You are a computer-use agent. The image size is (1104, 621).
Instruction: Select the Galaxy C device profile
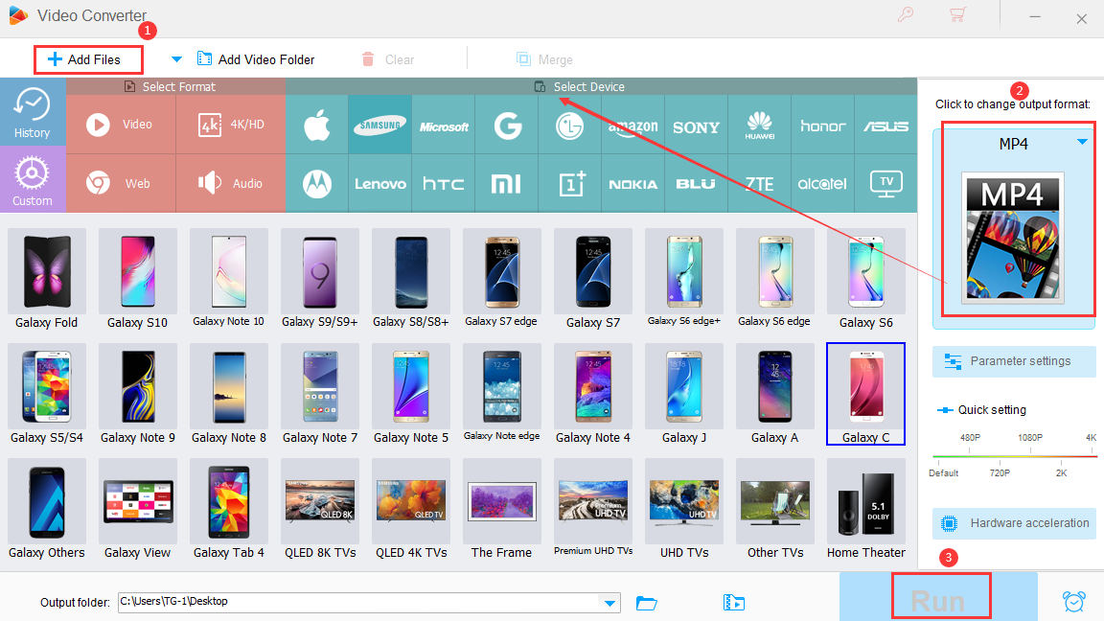(866, 394)
